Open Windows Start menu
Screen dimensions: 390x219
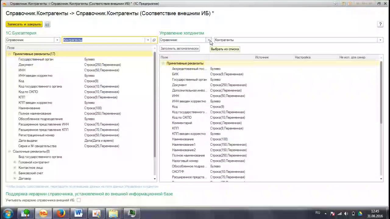tap(8, 213)
